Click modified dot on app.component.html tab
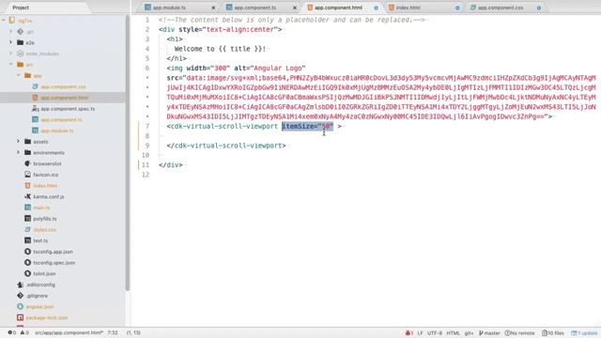Image resolution: width=601 pixels, height=338 pixels. pyautogui.click(x=376, y=8)
